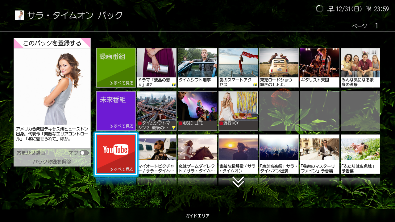Click the yellow badge on 液晶の恋人 tile
Image resolution: width=395 pixels, height=222 pixels.
pyautogui.click(x=174, y=84)
